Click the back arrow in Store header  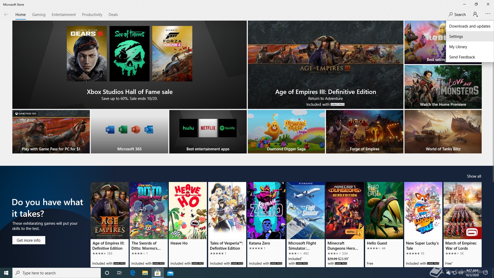coord(6,14)
